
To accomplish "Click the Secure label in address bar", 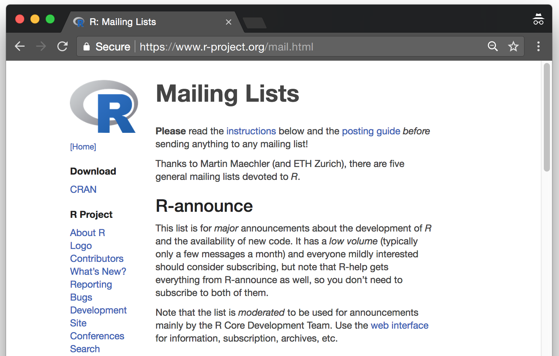I will coord(113,47).
